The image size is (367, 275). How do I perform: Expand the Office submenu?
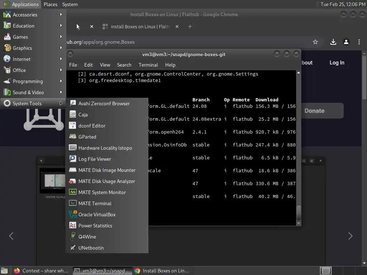pyautogui.click(x=33, y=70)
